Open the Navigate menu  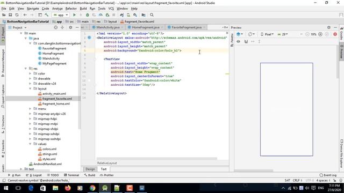pyautogui.click(x=33, y=9)
